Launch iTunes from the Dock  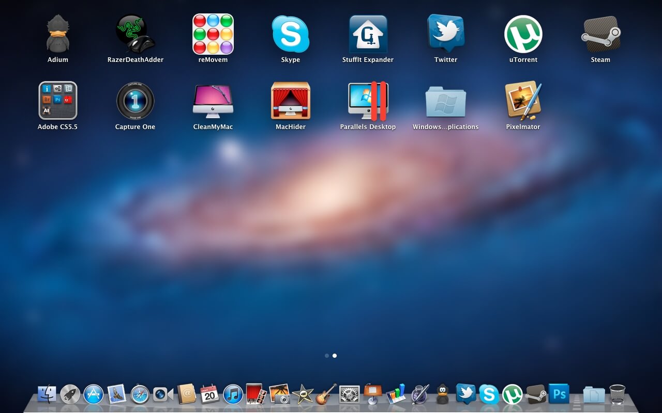(x=233, y=394)
